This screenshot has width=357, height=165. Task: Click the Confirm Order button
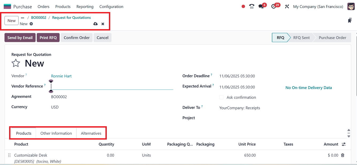77,37
